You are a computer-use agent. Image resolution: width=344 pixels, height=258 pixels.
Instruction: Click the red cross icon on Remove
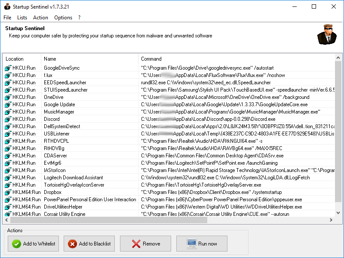click(136, 244)
